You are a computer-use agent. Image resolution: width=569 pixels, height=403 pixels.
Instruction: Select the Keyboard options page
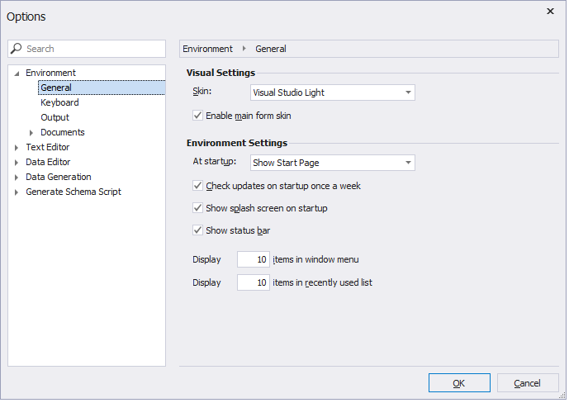[59, 102]
